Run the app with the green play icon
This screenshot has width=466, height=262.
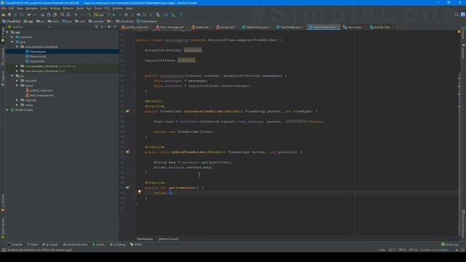click(x=114, y=15)
